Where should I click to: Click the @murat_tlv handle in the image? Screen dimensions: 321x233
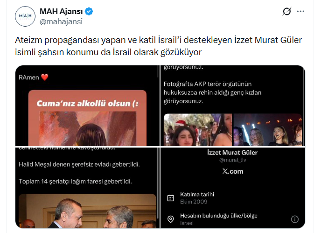click(233, 160)
